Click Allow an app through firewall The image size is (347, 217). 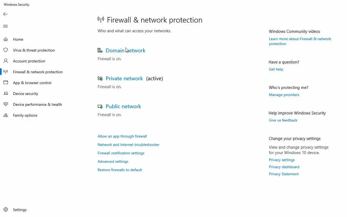coord(122,136)
